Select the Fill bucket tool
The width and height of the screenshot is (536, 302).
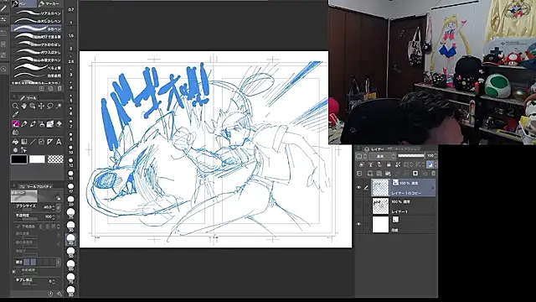tap(15, 142)
